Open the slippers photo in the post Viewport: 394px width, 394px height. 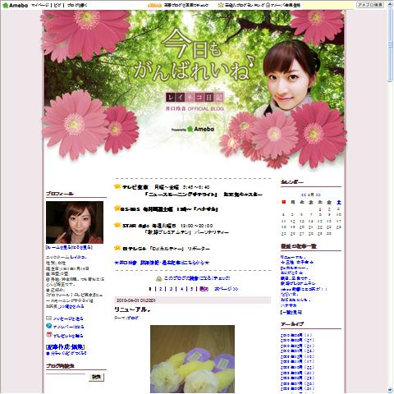192,360
